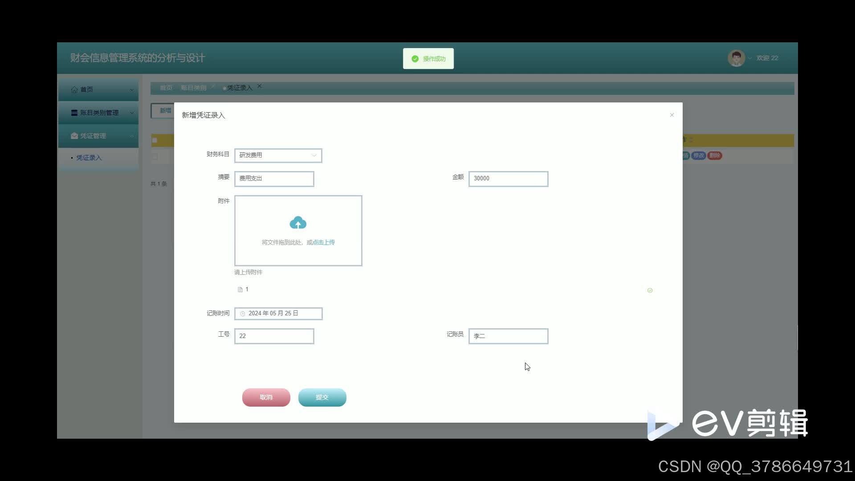Click the 金额 input field with 30000
855x481 pixels.
coord(508,179)
